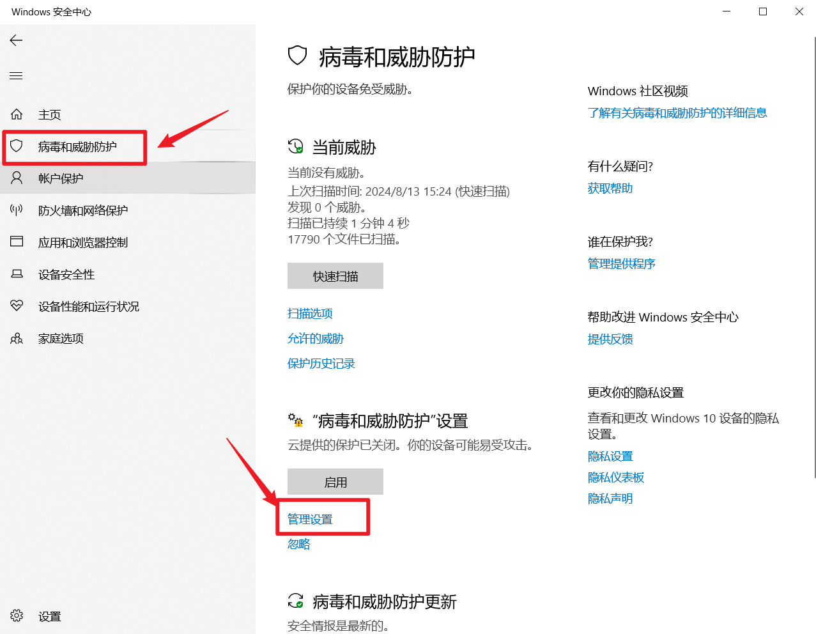The height and width of the screenshot is (634, 816).
Task: Click the antenna icon for 防火墙和网络保护
Action: 17,210
